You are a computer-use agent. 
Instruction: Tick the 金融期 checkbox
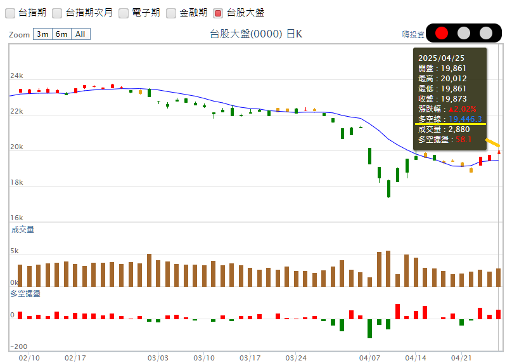click(x=171, y=13)
